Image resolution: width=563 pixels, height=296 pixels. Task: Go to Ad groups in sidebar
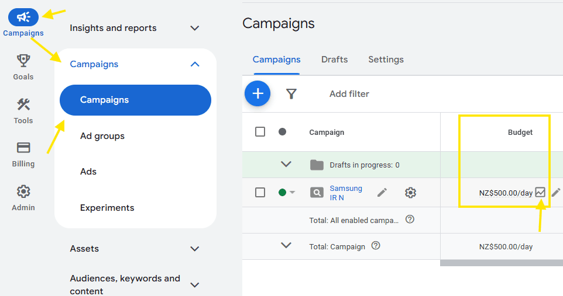tap(102, 136)
